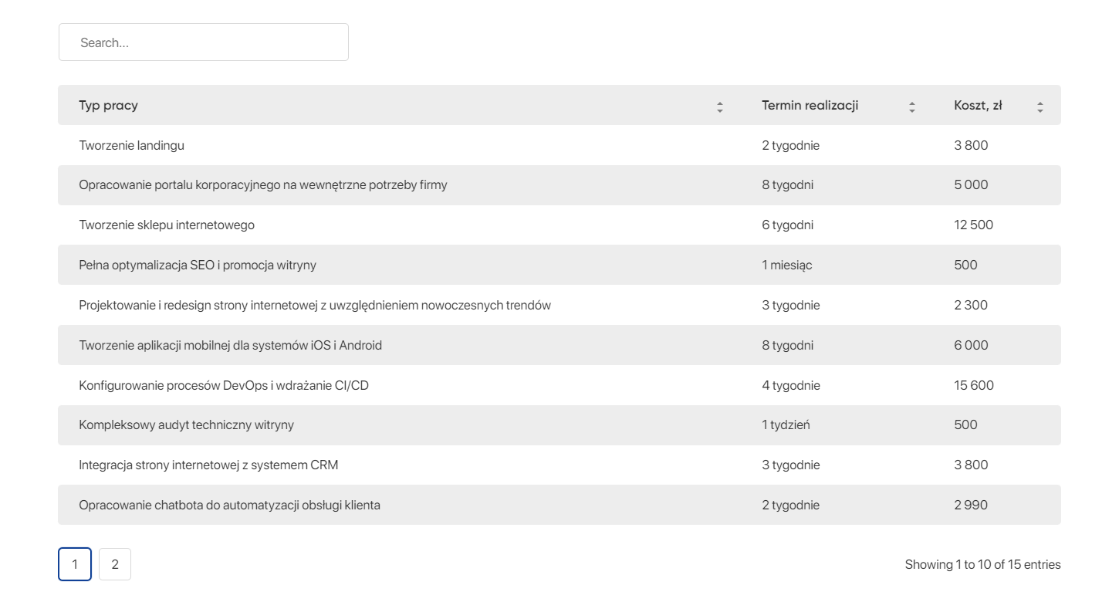Go to page 2 of the table
The width and height of the screenshot is (1119, 602).
tap(115, 564)
